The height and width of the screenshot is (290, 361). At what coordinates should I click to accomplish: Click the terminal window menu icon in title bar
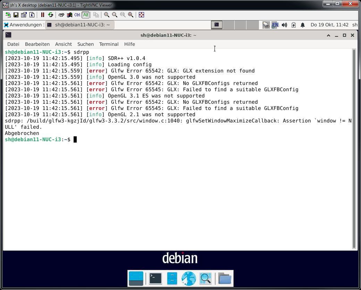[x=8, y=35]
